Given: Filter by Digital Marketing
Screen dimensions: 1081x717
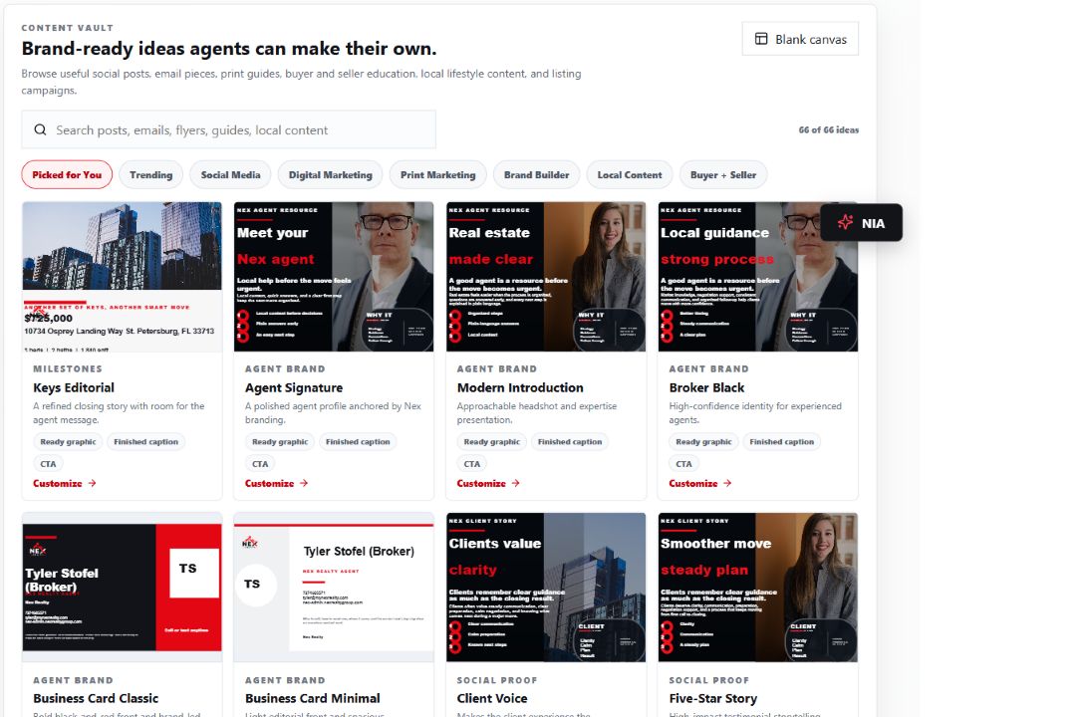Looking at the screenshot, I should [330, 175].
